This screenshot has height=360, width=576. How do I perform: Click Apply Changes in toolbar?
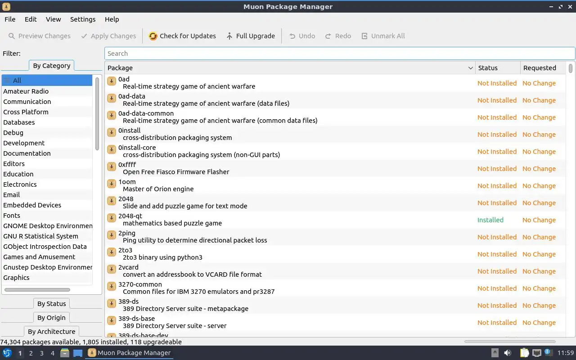(108, 36)
